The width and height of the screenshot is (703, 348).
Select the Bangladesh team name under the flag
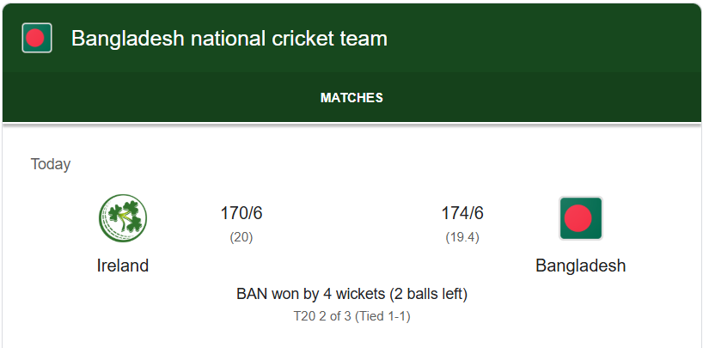point(580,266)
